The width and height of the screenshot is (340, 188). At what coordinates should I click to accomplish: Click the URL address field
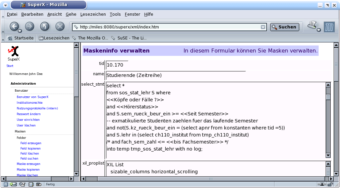point(169,27)
